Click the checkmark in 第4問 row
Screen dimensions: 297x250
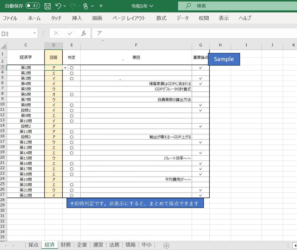pos(201,84)
